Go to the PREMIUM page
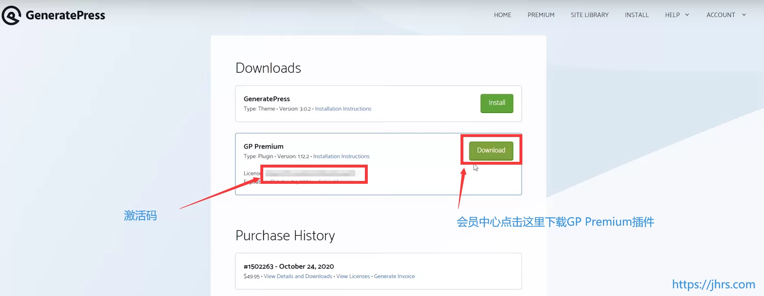 point(541,15)
